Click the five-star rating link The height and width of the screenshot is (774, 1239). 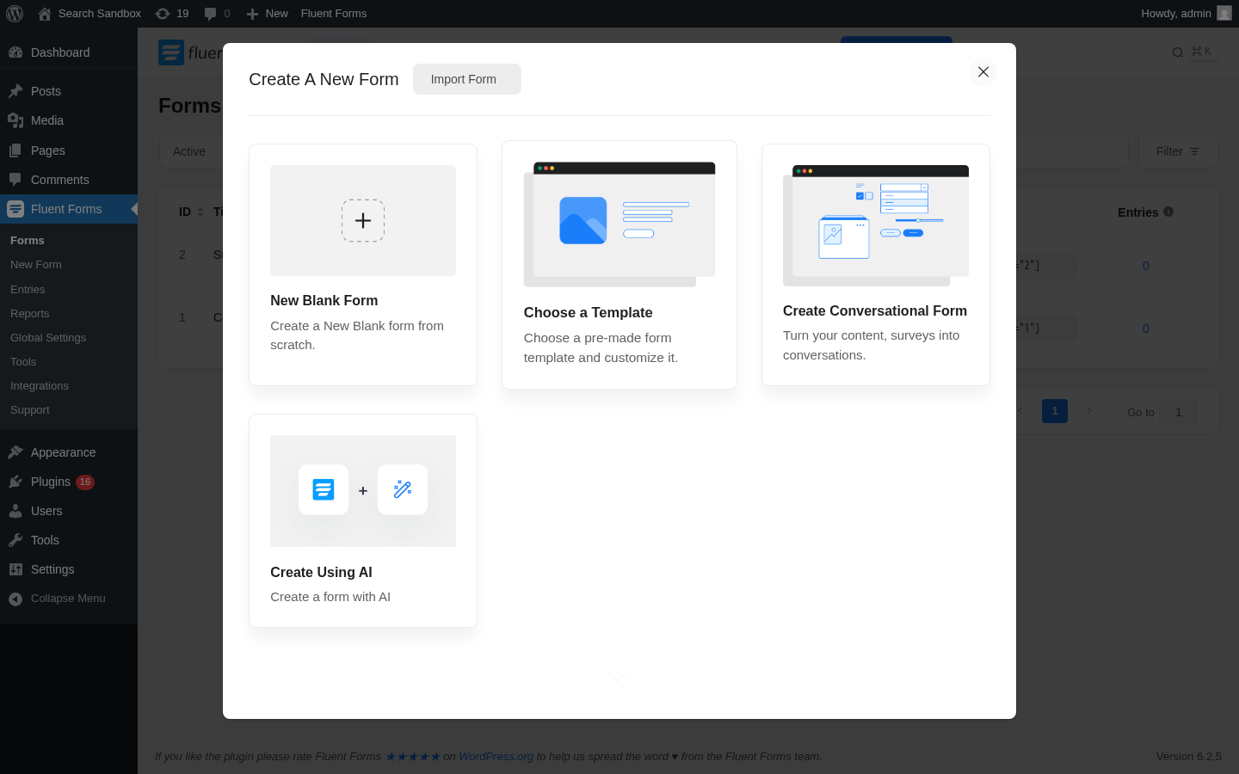tap(413, 757)
